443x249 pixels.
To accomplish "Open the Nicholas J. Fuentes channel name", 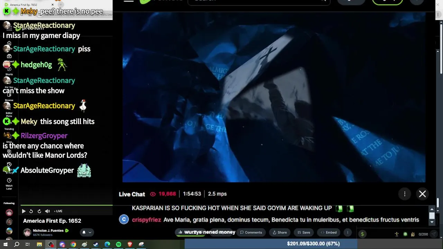I will [48, 231].
